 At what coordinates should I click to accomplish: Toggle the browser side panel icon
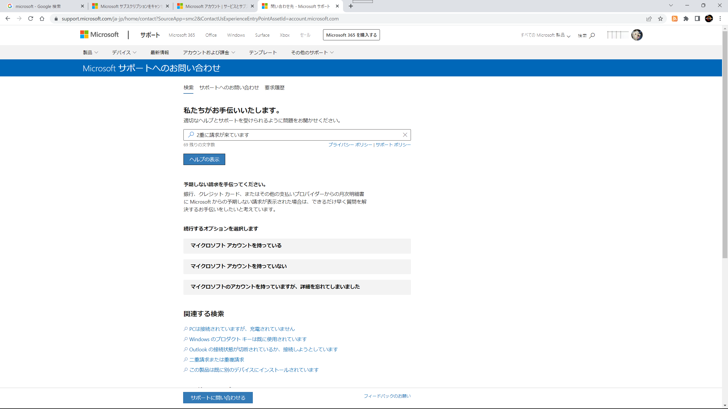click(x=697, y=19)
